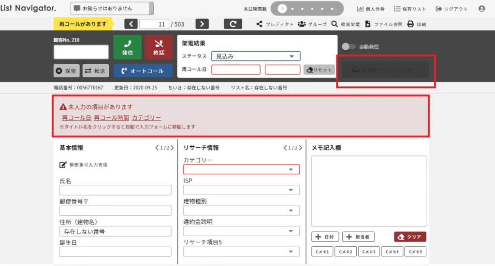495x266 pixels.
Task: Start オートコール auto dialing
Action: click(143, 71)
